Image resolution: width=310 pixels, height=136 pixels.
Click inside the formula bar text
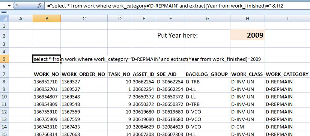pos(165,6)
